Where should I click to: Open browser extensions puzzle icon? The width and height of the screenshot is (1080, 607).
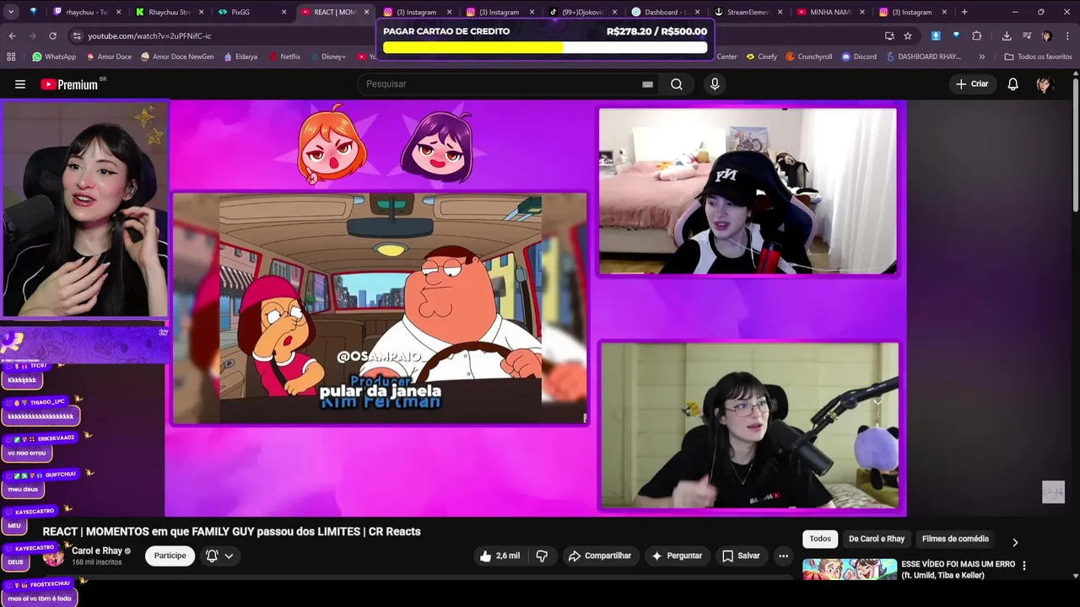pos(976,35)
